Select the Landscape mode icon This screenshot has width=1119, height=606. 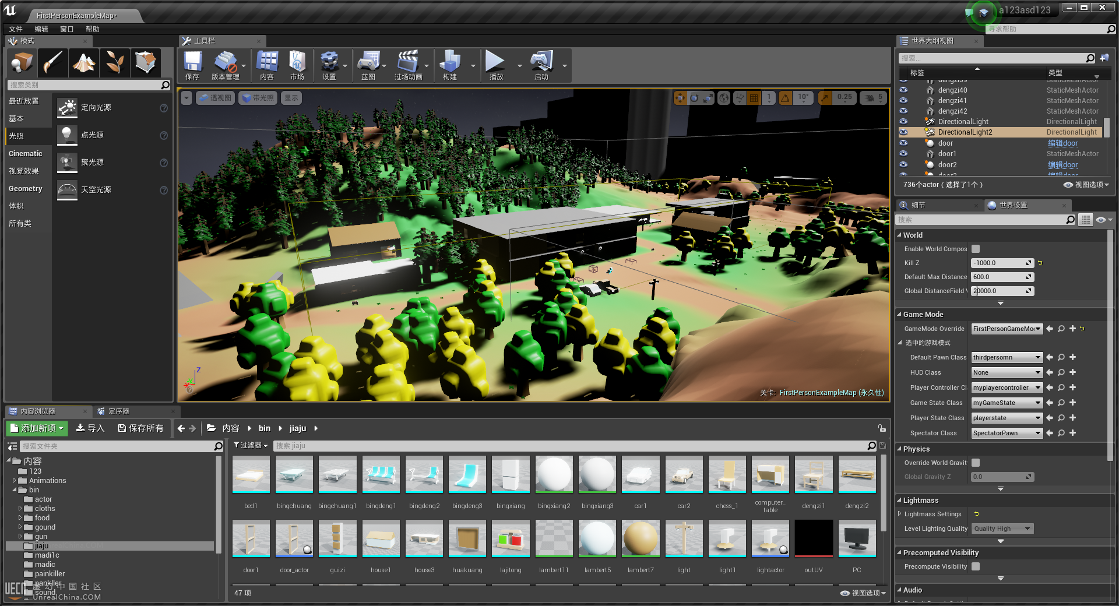[84, 62]
